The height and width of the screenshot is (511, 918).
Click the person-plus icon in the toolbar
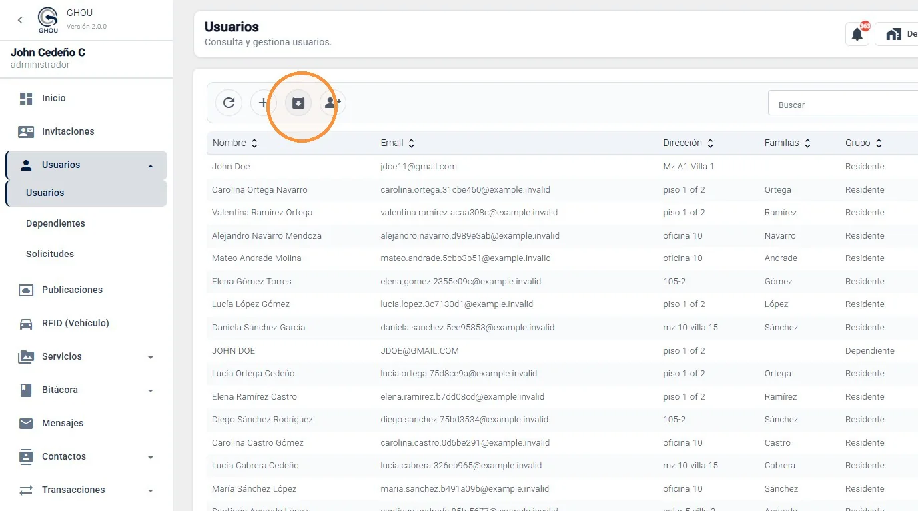(x=332, y=103)
